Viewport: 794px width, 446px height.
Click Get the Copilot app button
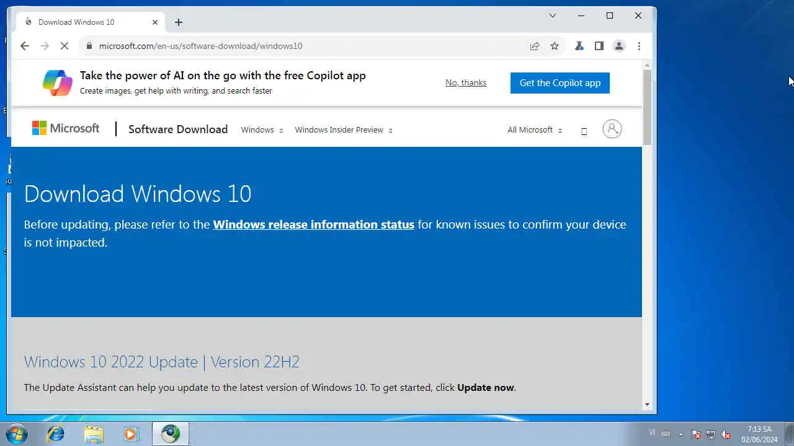click(x=560, y=83)
